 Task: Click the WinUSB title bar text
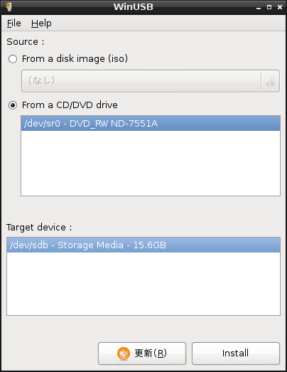134,7
